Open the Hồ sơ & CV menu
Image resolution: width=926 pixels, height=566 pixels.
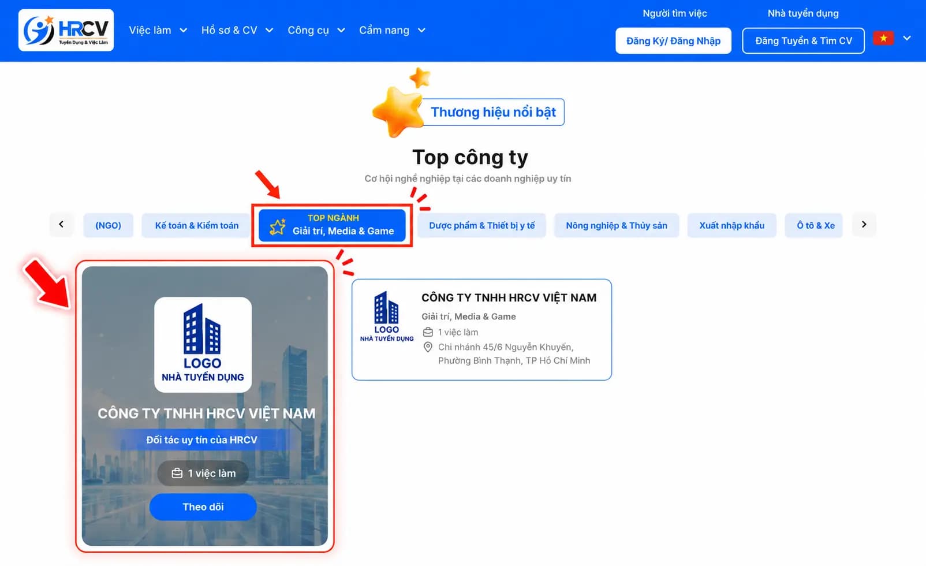tap(229, 30)
